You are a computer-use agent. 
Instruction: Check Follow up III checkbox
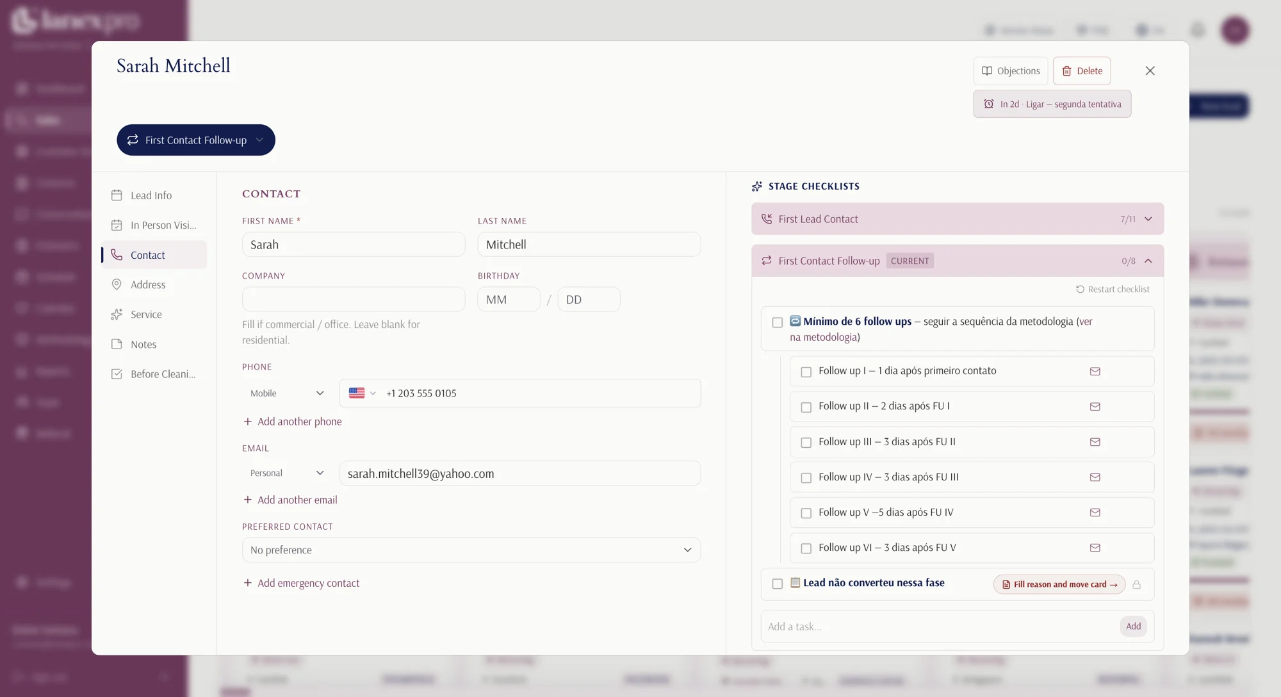[x=806, y=443]
